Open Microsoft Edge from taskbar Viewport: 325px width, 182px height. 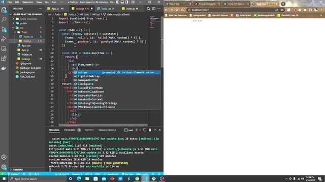pos(79,178)
